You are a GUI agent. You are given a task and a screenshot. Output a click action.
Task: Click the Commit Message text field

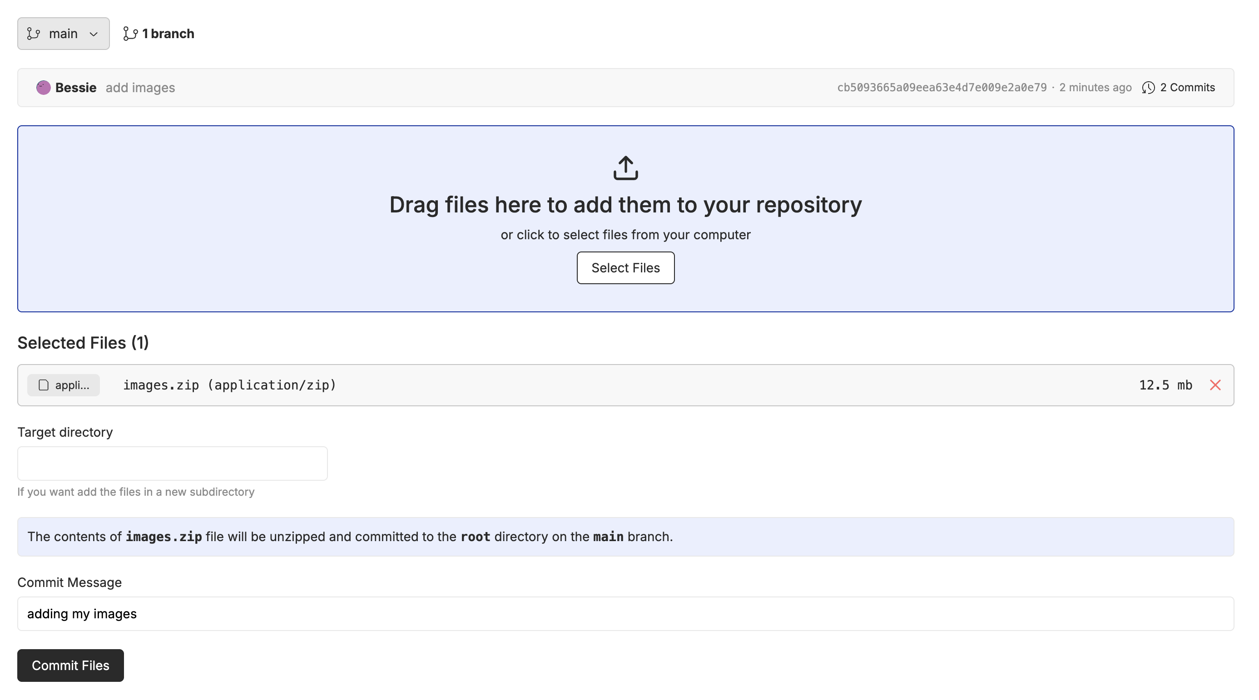(x=625, y=614)
